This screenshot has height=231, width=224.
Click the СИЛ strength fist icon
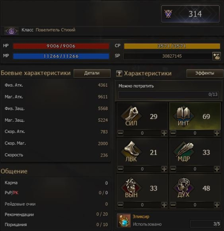[131, 115]
